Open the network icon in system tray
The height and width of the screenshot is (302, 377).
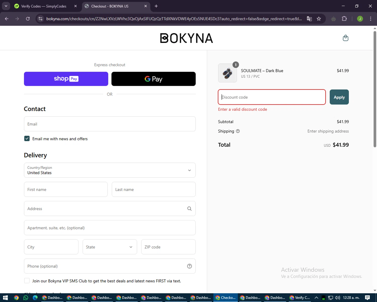click(331, 298)
